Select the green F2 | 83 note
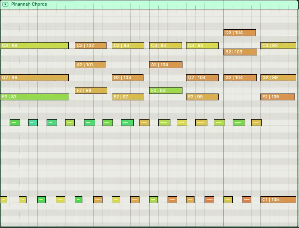This screenshot has height=228, width=299. pyautogui.click(x=166, y=90)
